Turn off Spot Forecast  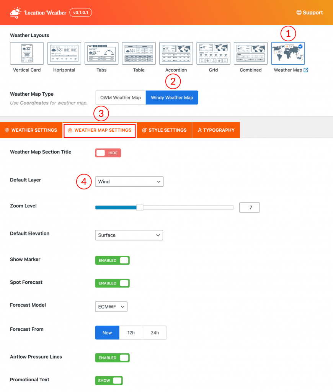[112, 283]
